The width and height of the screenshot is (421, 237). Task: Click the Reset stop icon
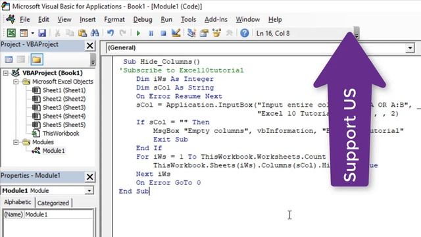pos(163,34)
